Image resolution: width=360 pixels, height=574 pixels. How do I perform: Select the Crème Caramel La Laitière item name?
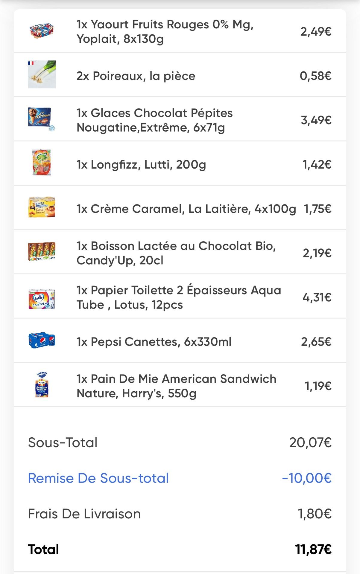[x=186, y=209]
